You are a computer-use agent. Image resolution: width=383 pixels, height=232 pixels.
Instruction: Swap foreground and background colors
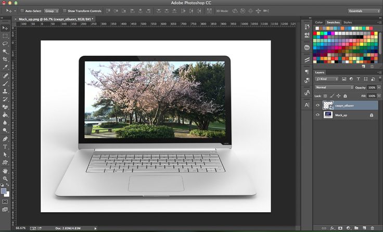(x=8, y=185)
